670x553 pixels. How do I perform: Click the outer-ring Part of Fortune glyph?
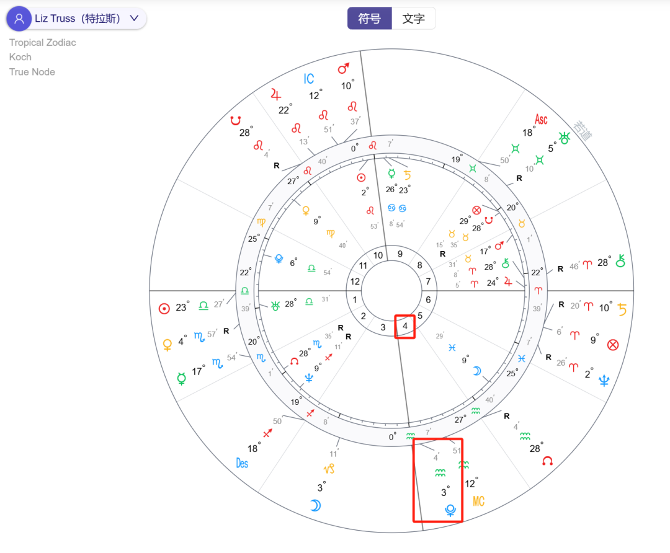tap(613, 345)
